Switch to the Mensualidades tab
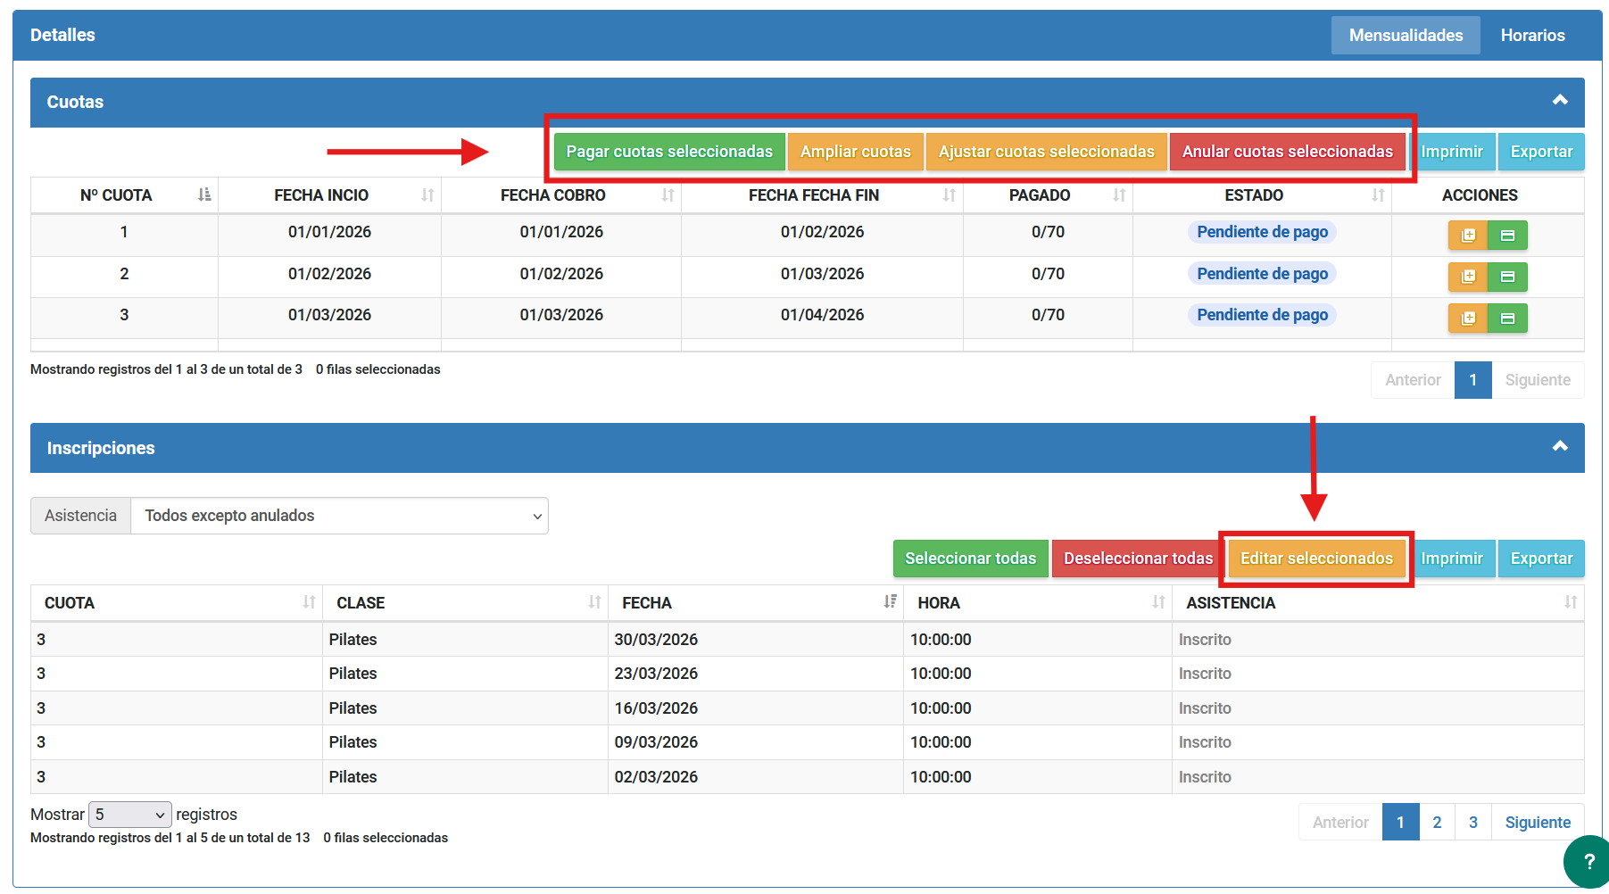Image resolution: width=1609 pixels, height=894 pixels. pos(1406,36)
